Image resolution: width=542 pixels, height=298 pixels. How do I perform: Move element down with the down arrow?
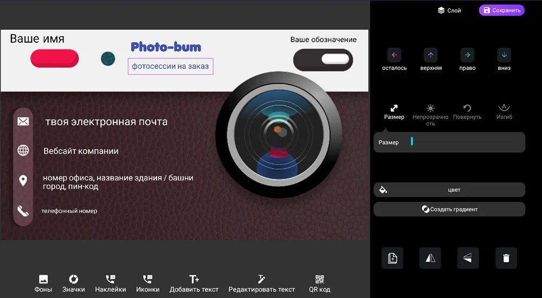tap(504, 55)
